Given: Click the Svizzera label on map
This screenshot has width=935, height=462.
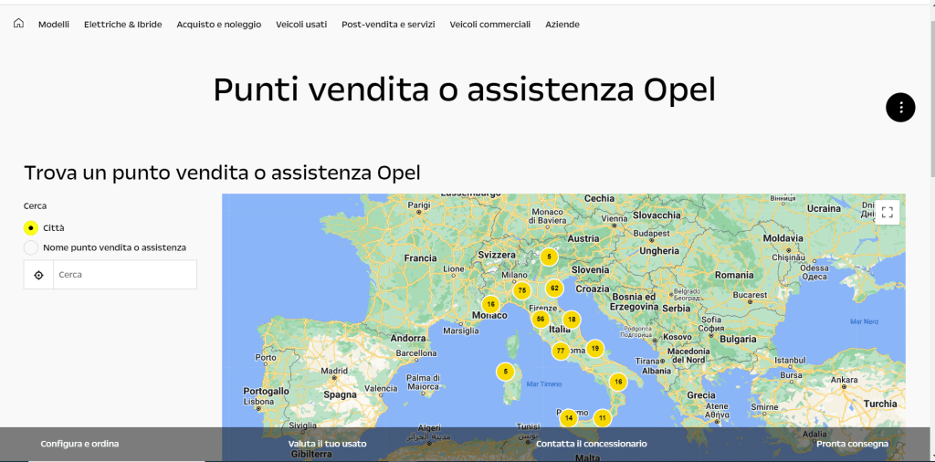Looking at the screenshot, I should point(496,255).
